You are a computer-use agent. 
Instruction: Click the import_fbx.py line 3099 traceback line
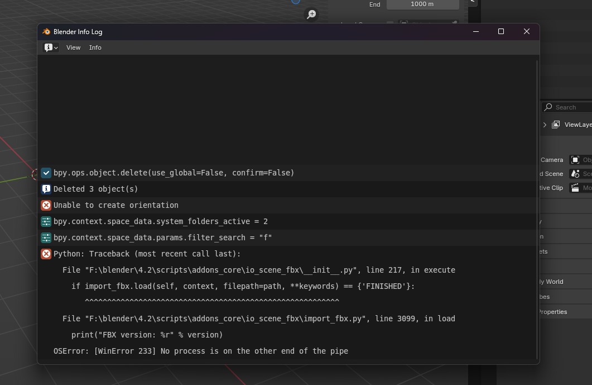point(259,319)
